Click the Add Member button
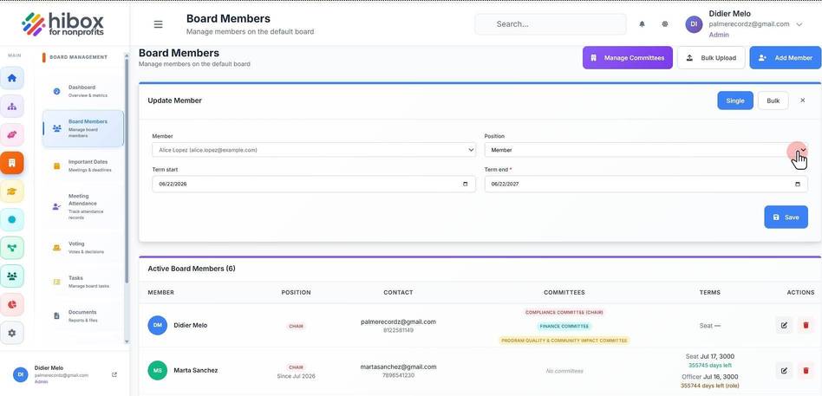Screen dimensions: 822x396 (786, 57)
